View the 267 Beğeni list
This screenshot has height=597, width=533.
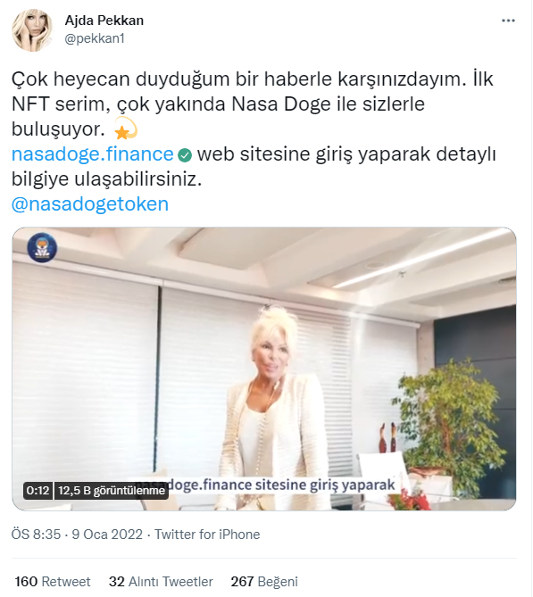pos(264,582)
